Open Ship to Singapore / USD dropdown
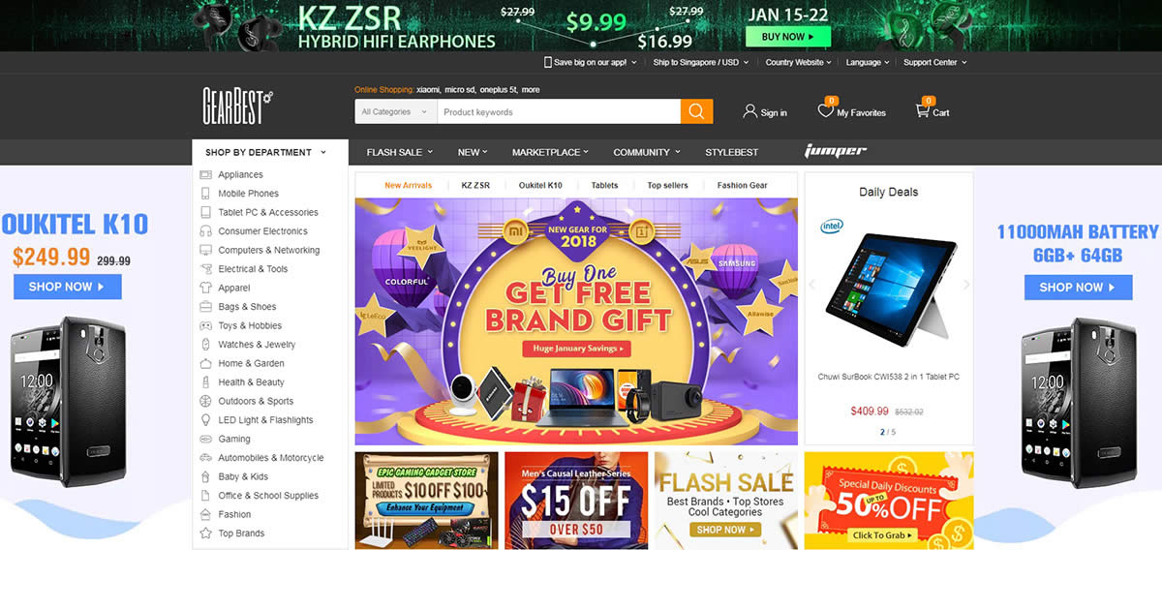Viewport: 1162px width, 610px height. coord(699,62)
